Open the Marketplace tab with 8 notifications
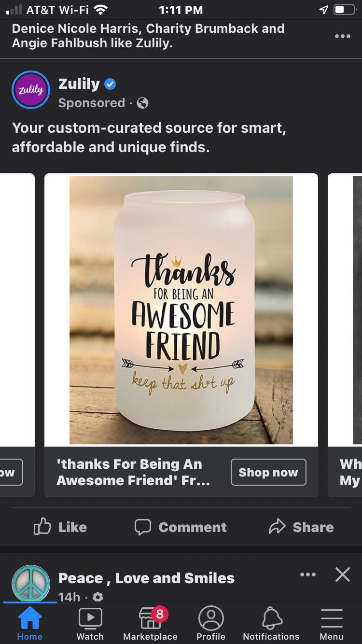The width and height of the screenshot is (362, 644). 151,623
